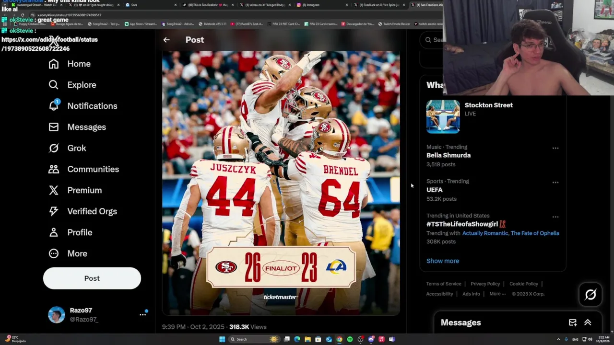Click the post timestamp 9:39 PM
614x345 pixels.
pyautogui.click(x=193, y=327)
